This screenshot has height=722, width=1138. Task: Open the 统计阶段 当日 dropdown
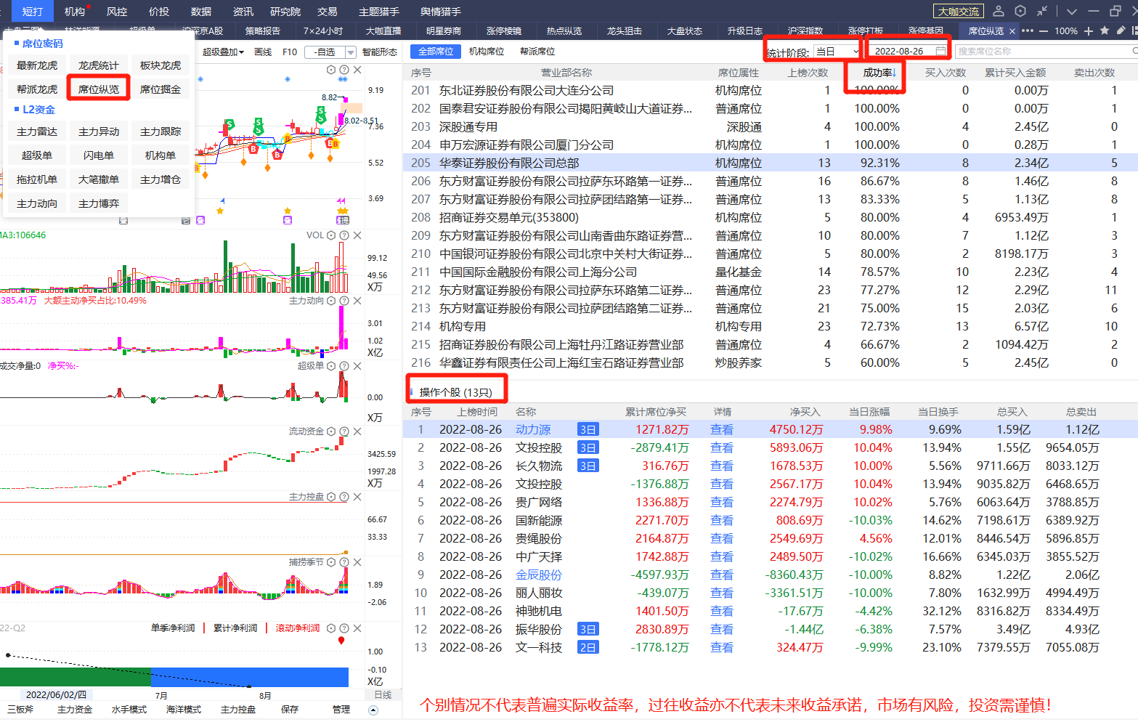pos(837,51)
